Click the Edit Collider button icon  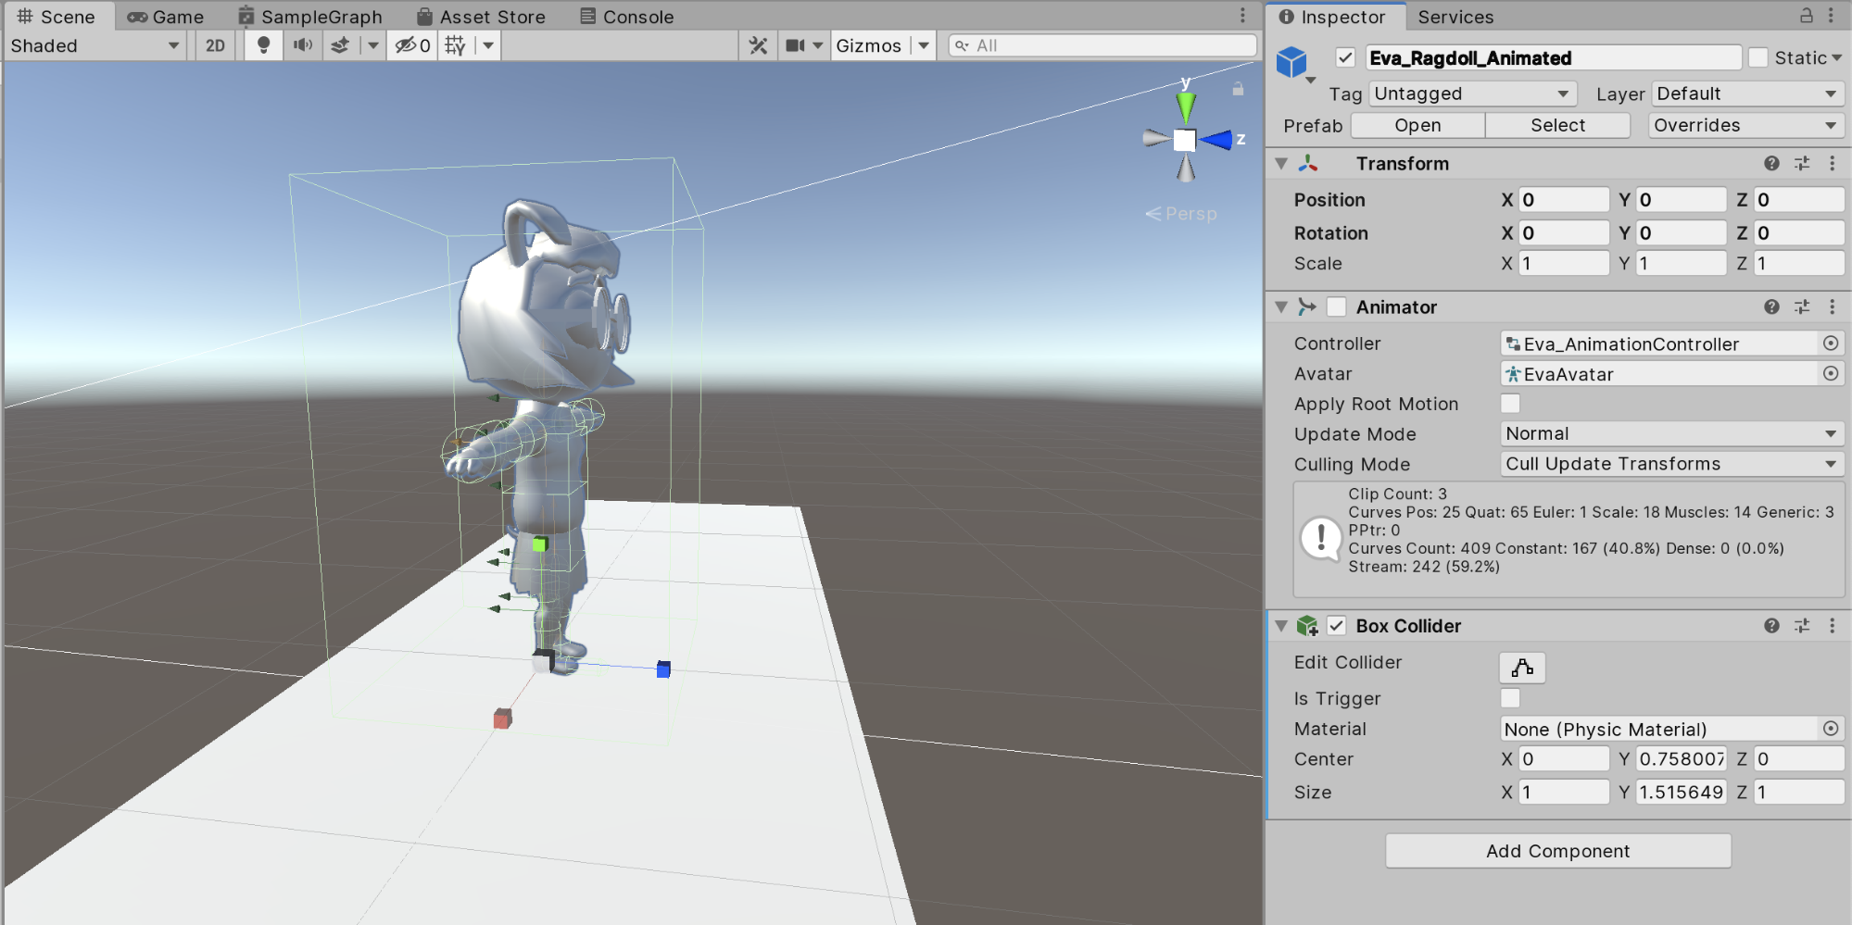1521,668
